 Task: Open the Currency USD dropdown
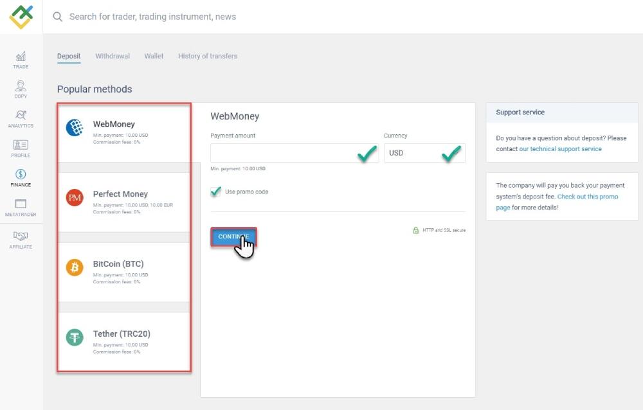pos(424,153)
